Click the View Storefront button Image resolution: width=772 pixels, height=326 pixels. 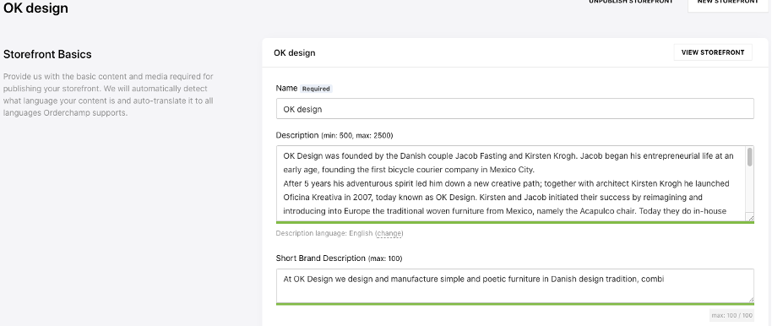tap(712, 52)
